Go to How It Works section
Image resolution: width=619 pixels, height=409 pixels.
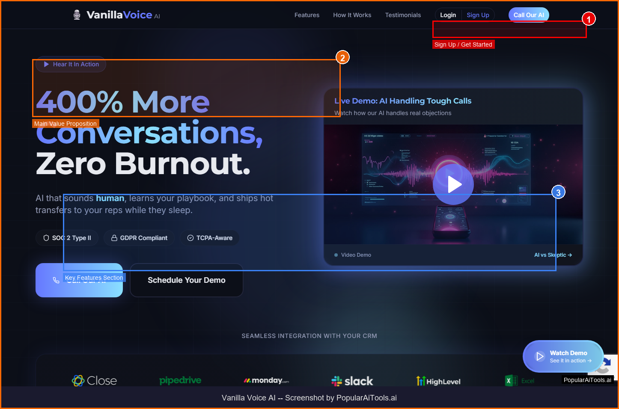pyautogui.click(x=352, y=15)
